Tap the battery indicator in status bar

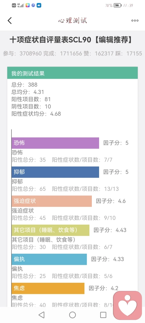pyautogui.click(x=118, y=5)
